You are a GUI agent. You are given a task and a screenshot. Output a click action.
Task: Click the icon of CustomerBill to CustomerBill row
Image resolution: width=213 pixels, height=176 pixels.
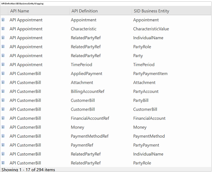coord(3,109)
